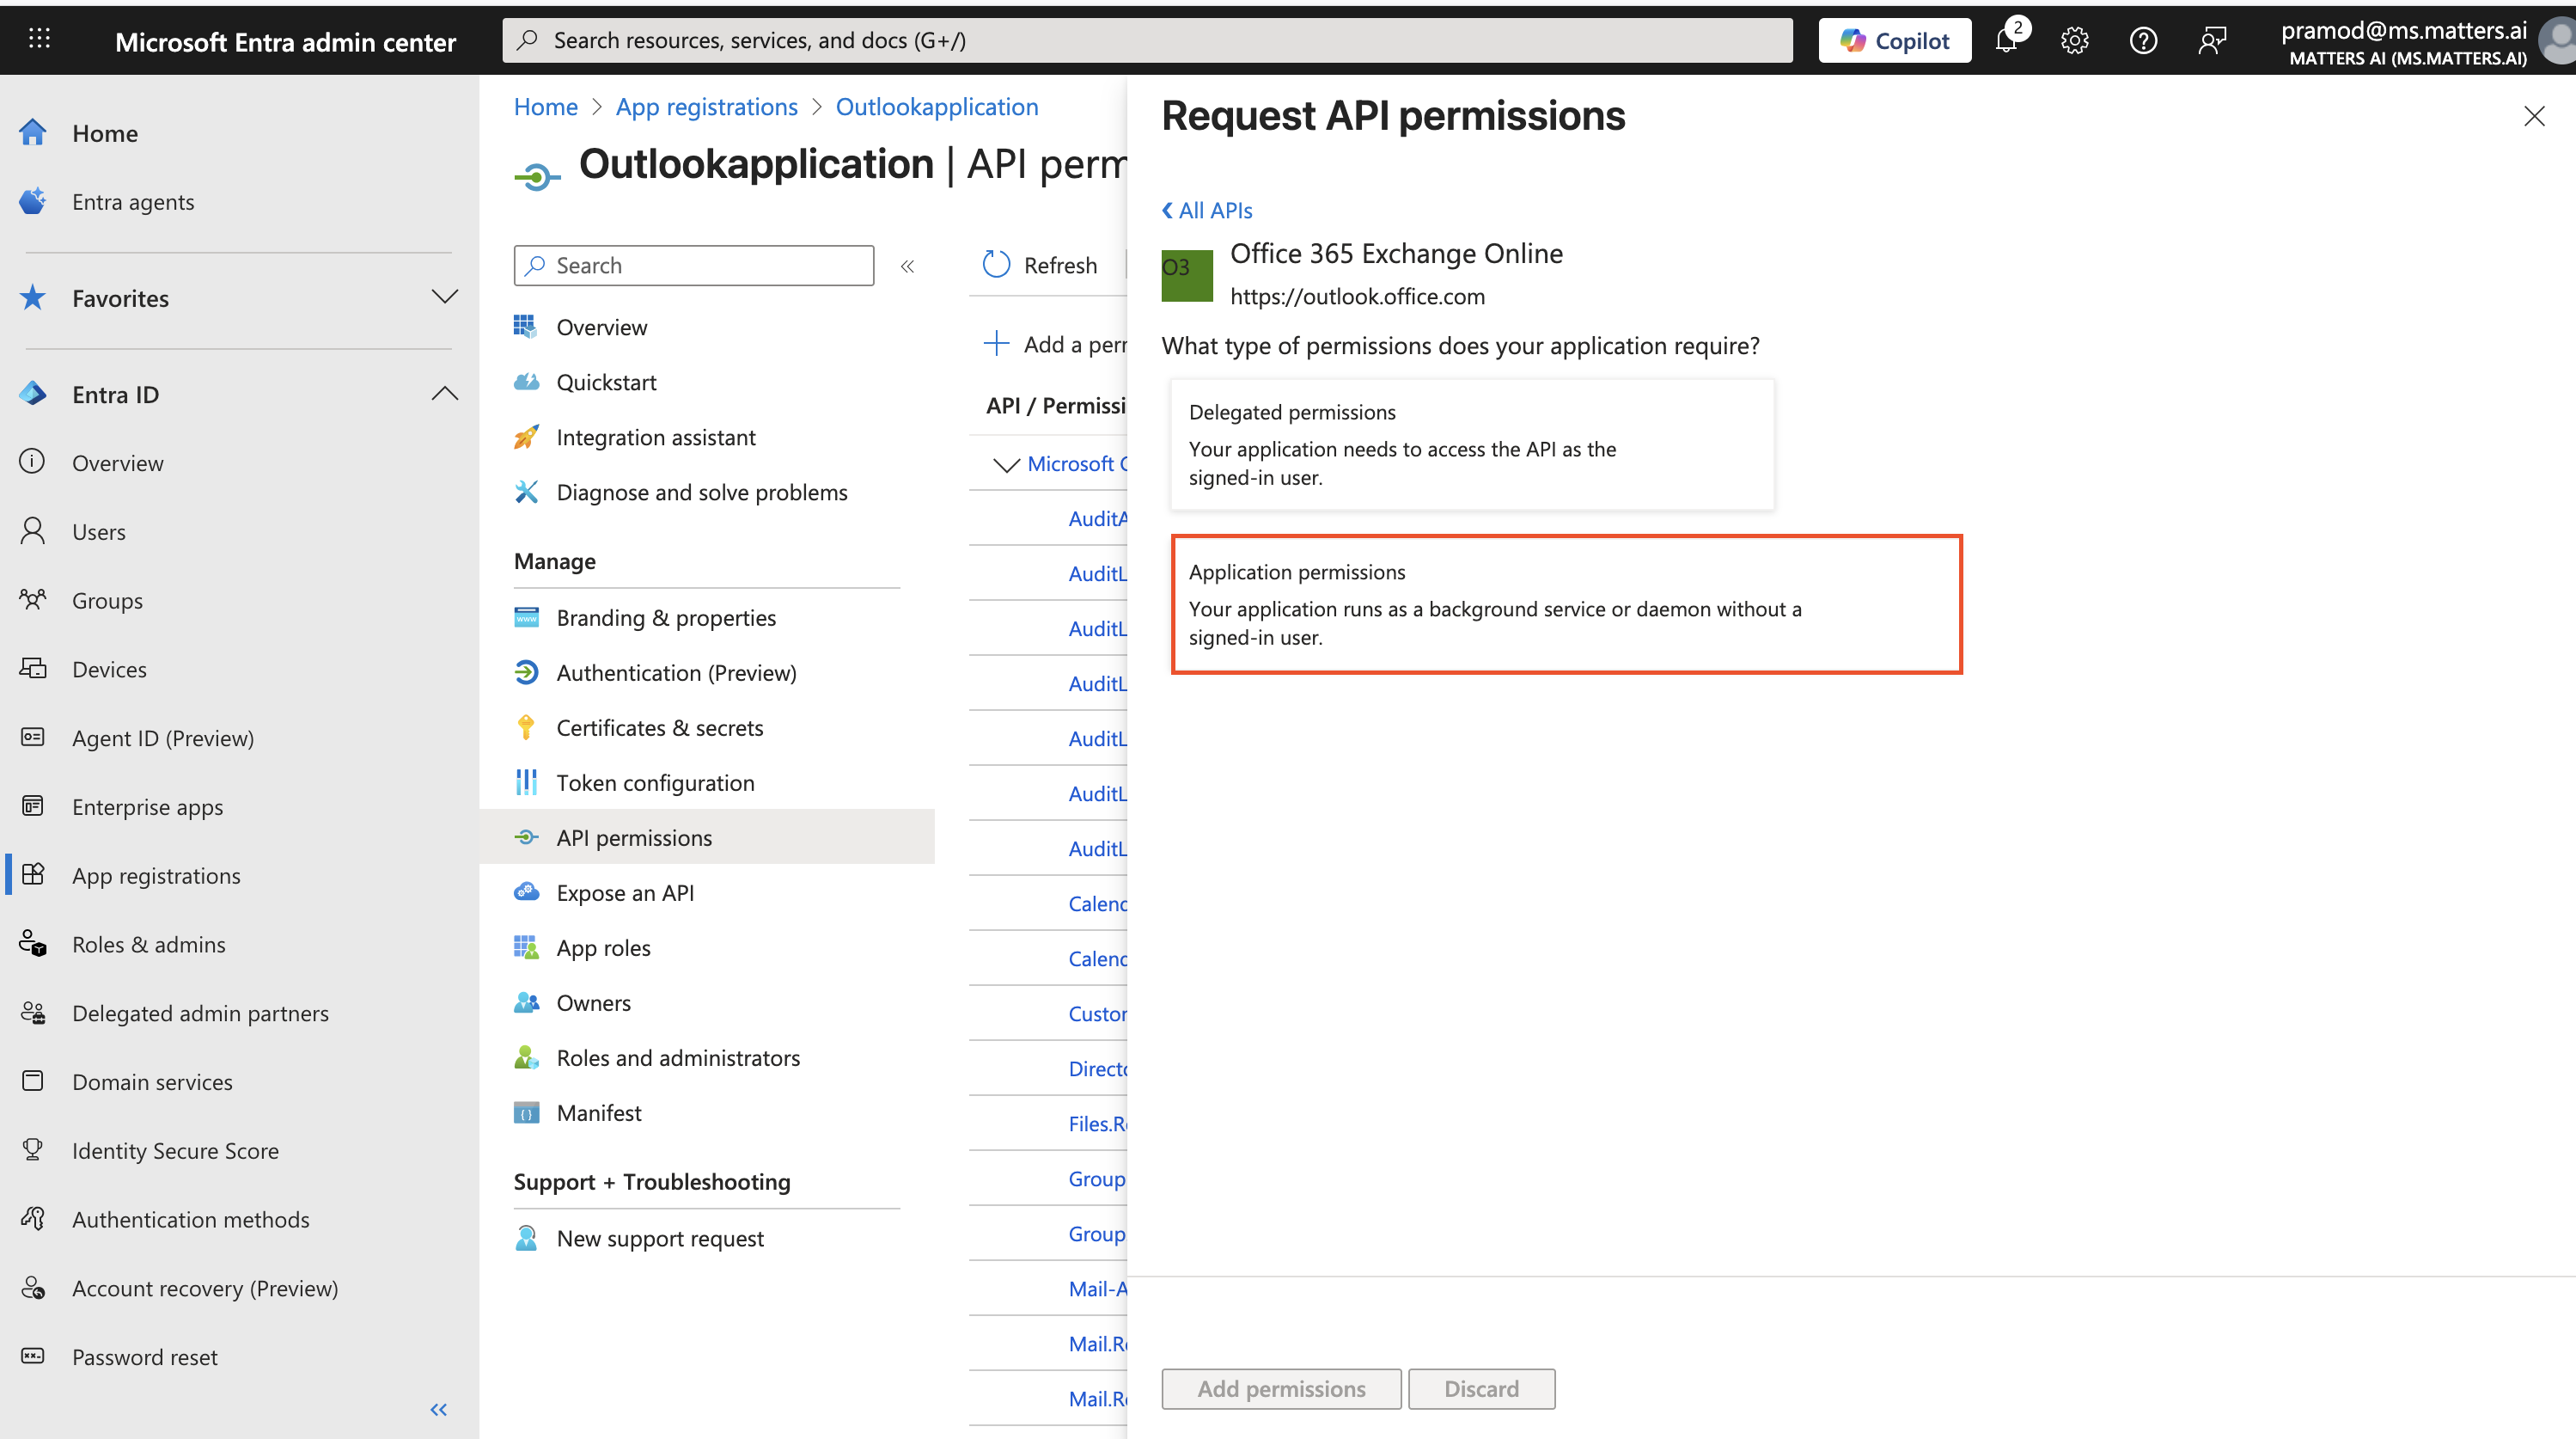The image size is (2576, 1439).
Task: Click the Branding & properties icon
Action: [526, 617]
